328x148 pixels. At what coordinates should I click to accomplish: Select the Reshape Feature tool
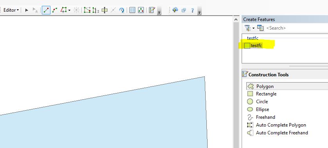(87, 10)
